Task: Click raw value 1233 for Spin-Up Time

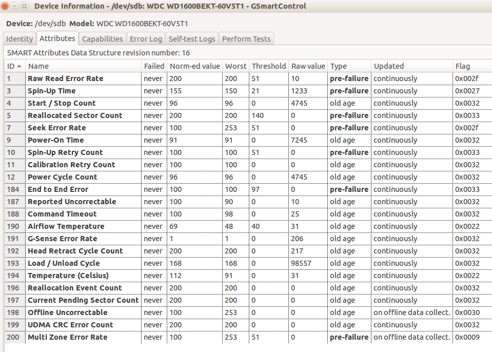Action: point(299,91)
